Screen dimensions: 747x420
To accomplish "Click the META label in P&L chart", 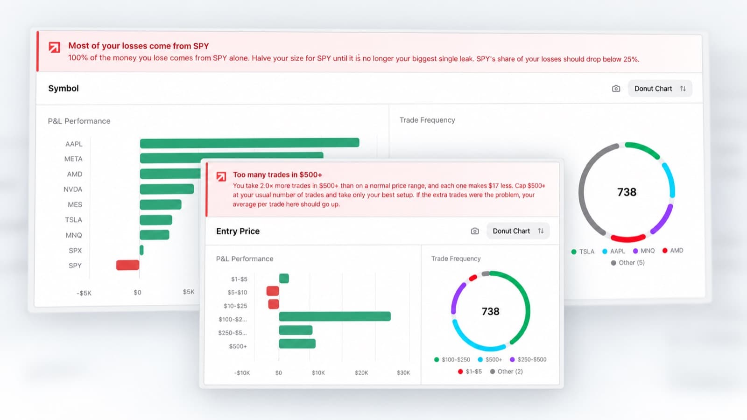I will pyautogui.click(x=73, y=159).
